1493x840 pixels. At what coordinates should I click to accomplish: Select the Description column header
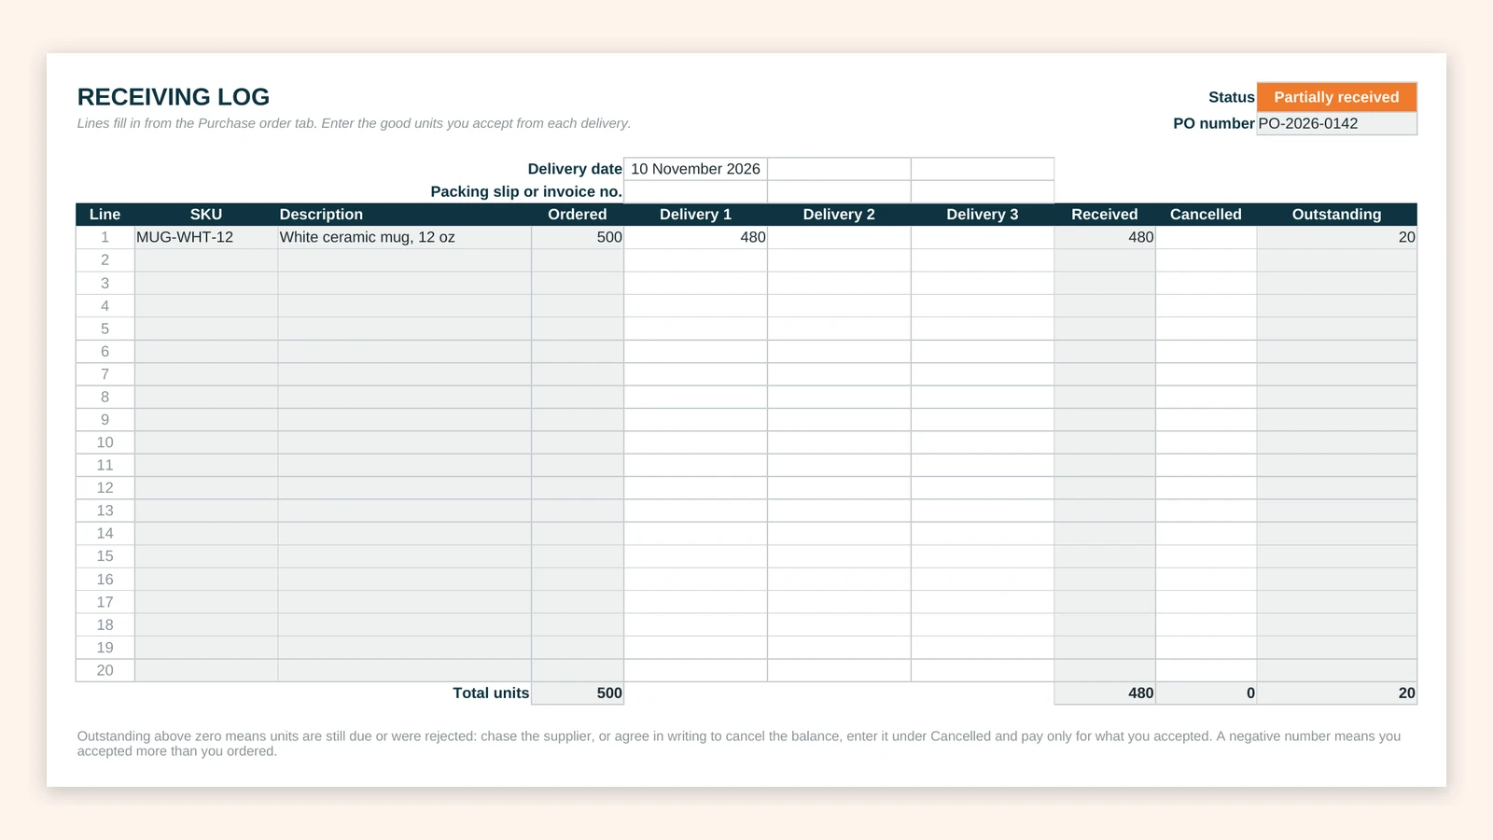coord(405,215)
